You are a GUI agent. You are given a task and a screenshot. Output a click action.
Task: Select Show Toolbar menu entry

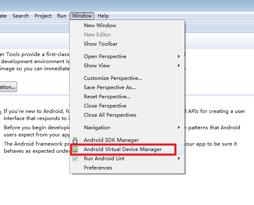tap(127, 44)
